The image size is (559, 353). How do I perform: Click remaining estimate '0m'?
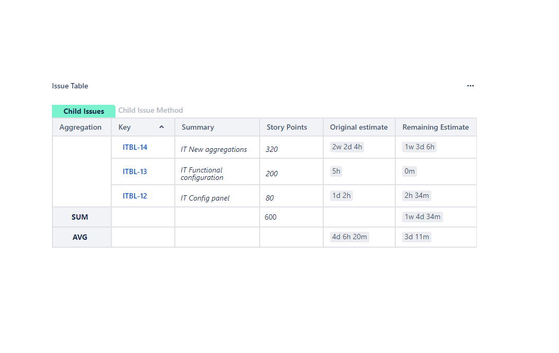(x=410, y=171)
